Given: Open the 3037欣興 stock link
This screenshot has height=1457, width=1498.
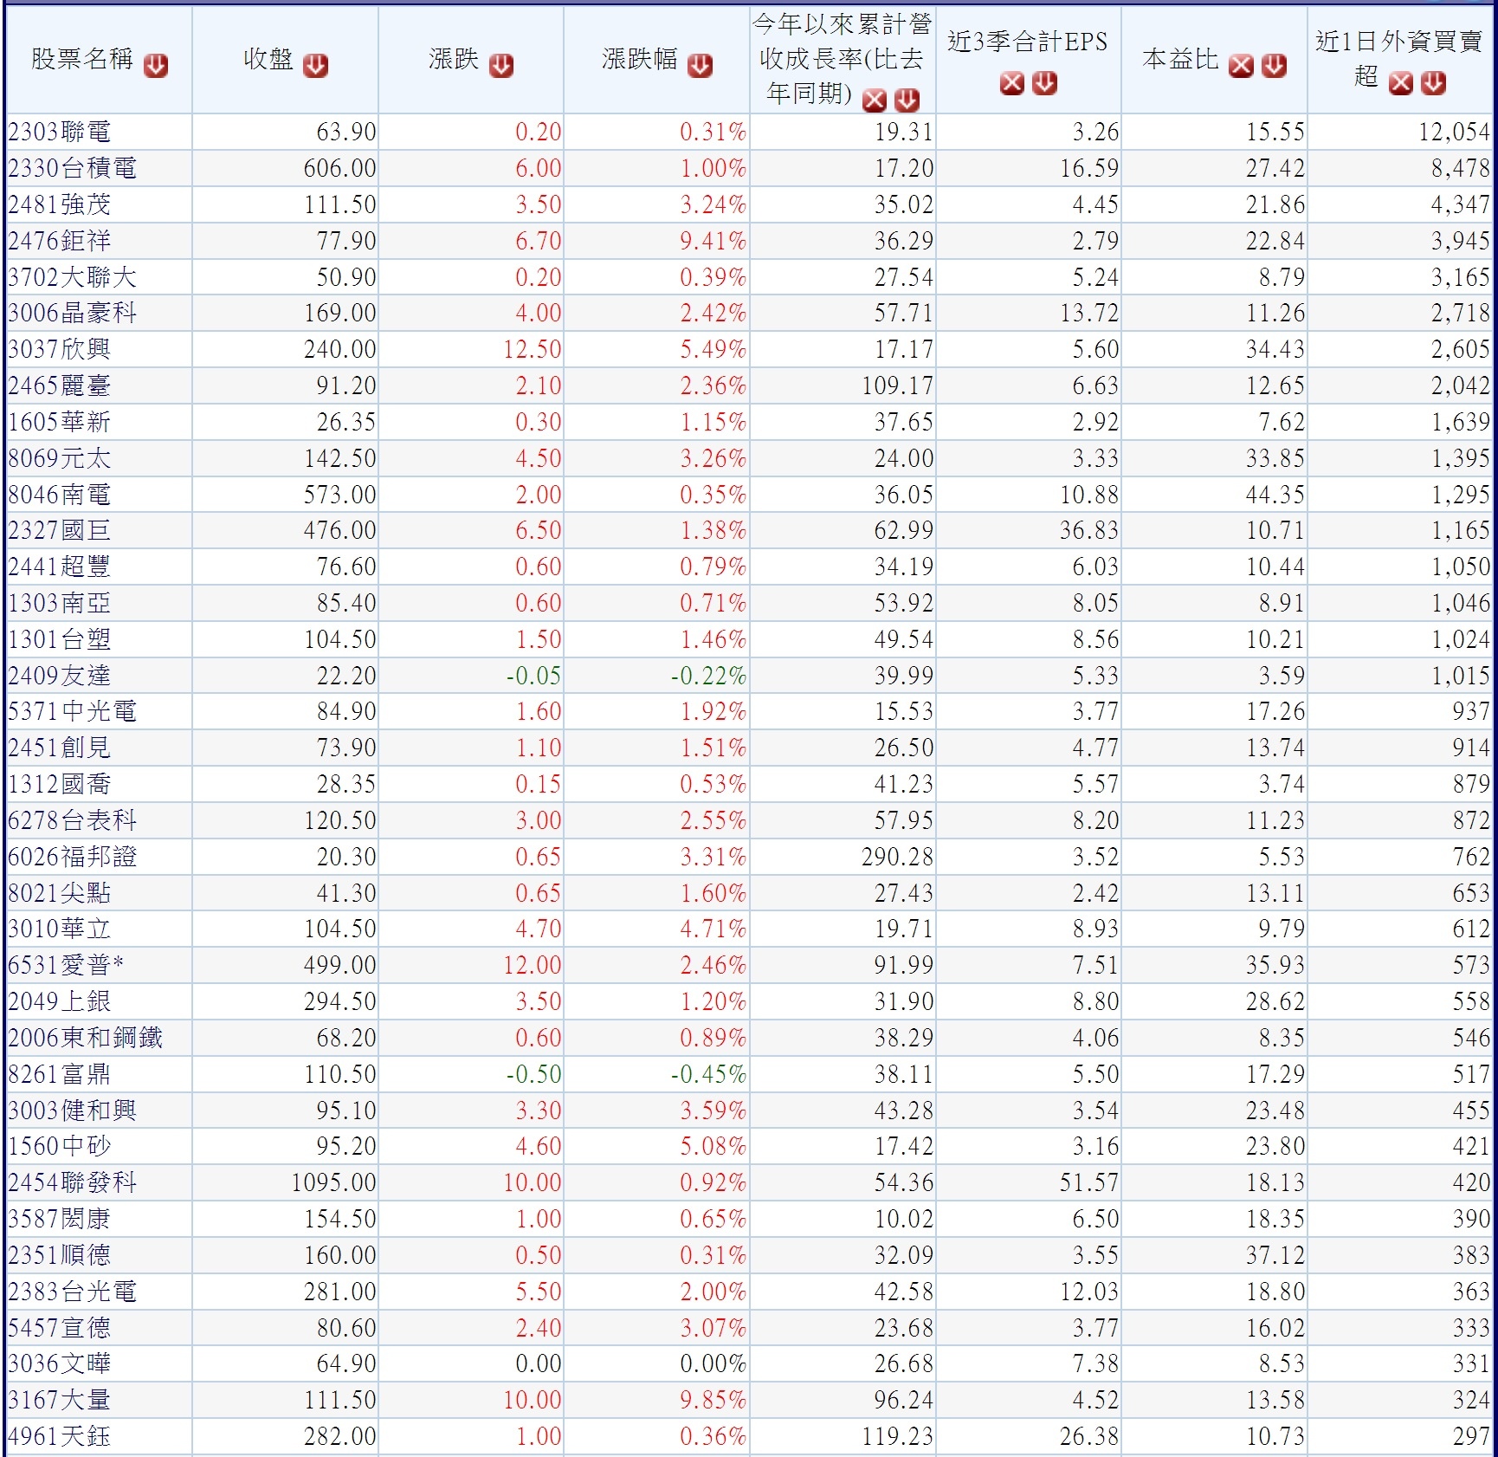Looking at the screenshot, I should [60, 349].
